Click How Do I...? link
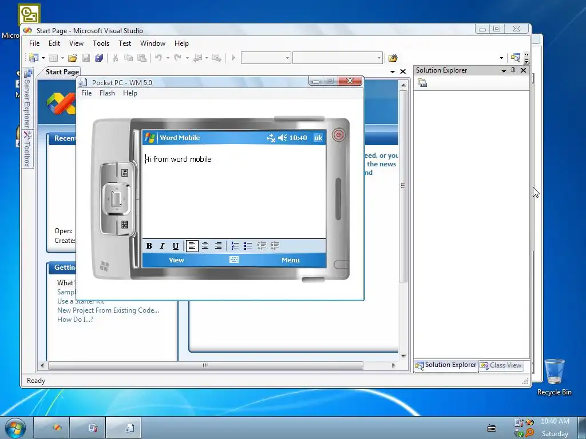This screenshot has width=586, height=439. (x=75, y=320)
